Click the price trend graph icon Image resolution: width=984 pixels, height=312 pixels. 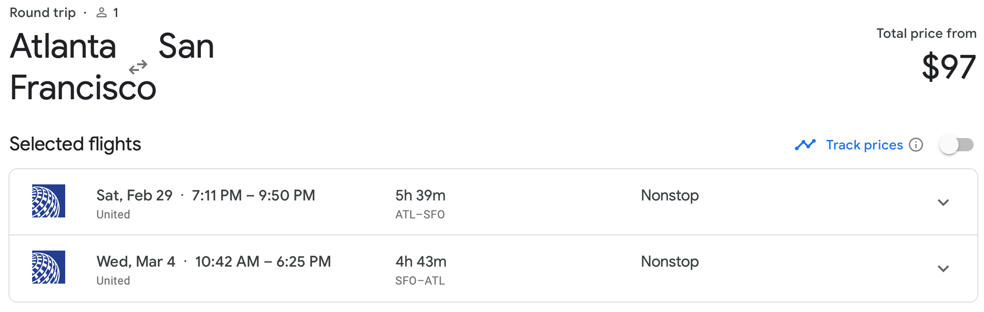pyautogui.click(x=805, y=145)
